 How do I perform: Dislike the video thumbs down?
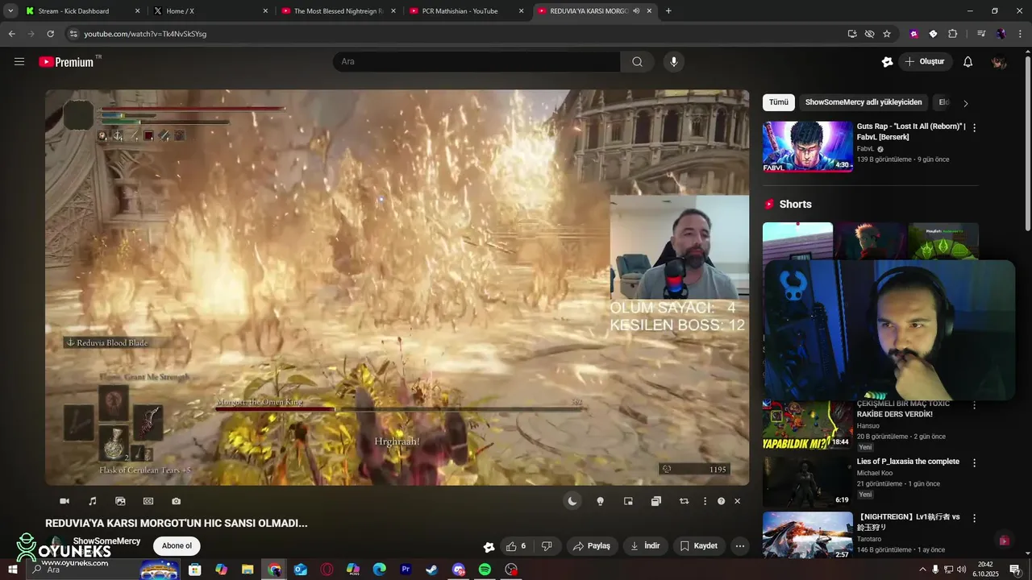pos(547,546)
